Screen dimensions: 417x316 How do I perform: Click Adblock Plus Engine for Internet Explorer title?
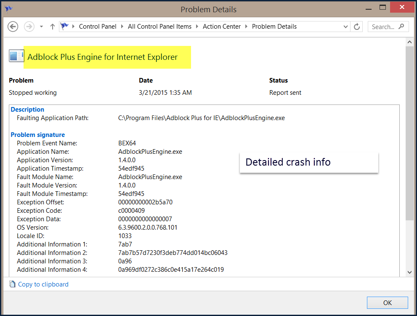[x=102, y=57]
